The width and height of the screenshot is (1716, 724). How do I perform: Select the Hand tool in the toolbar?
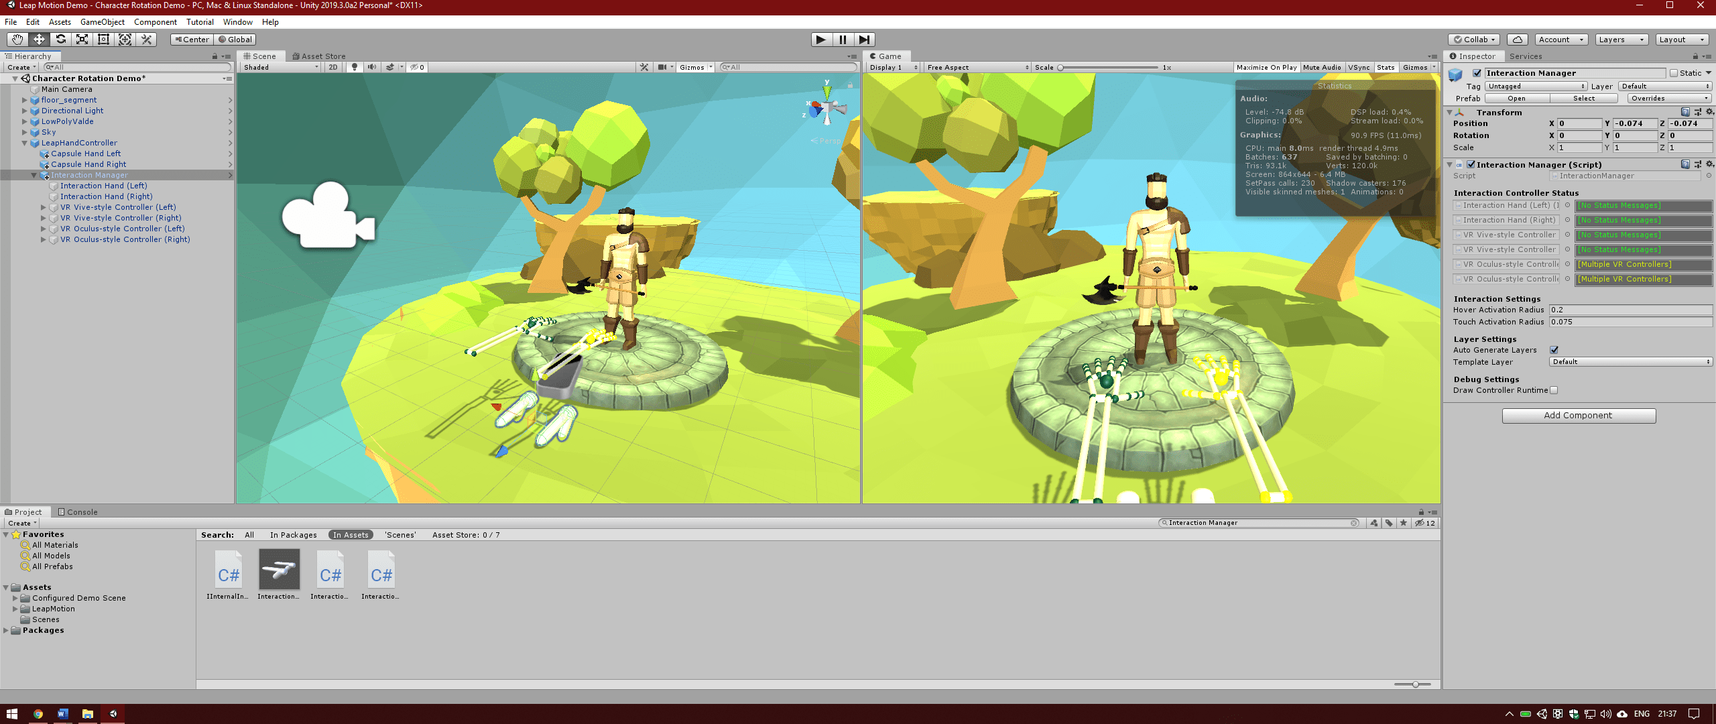click(x=17, y=40)
